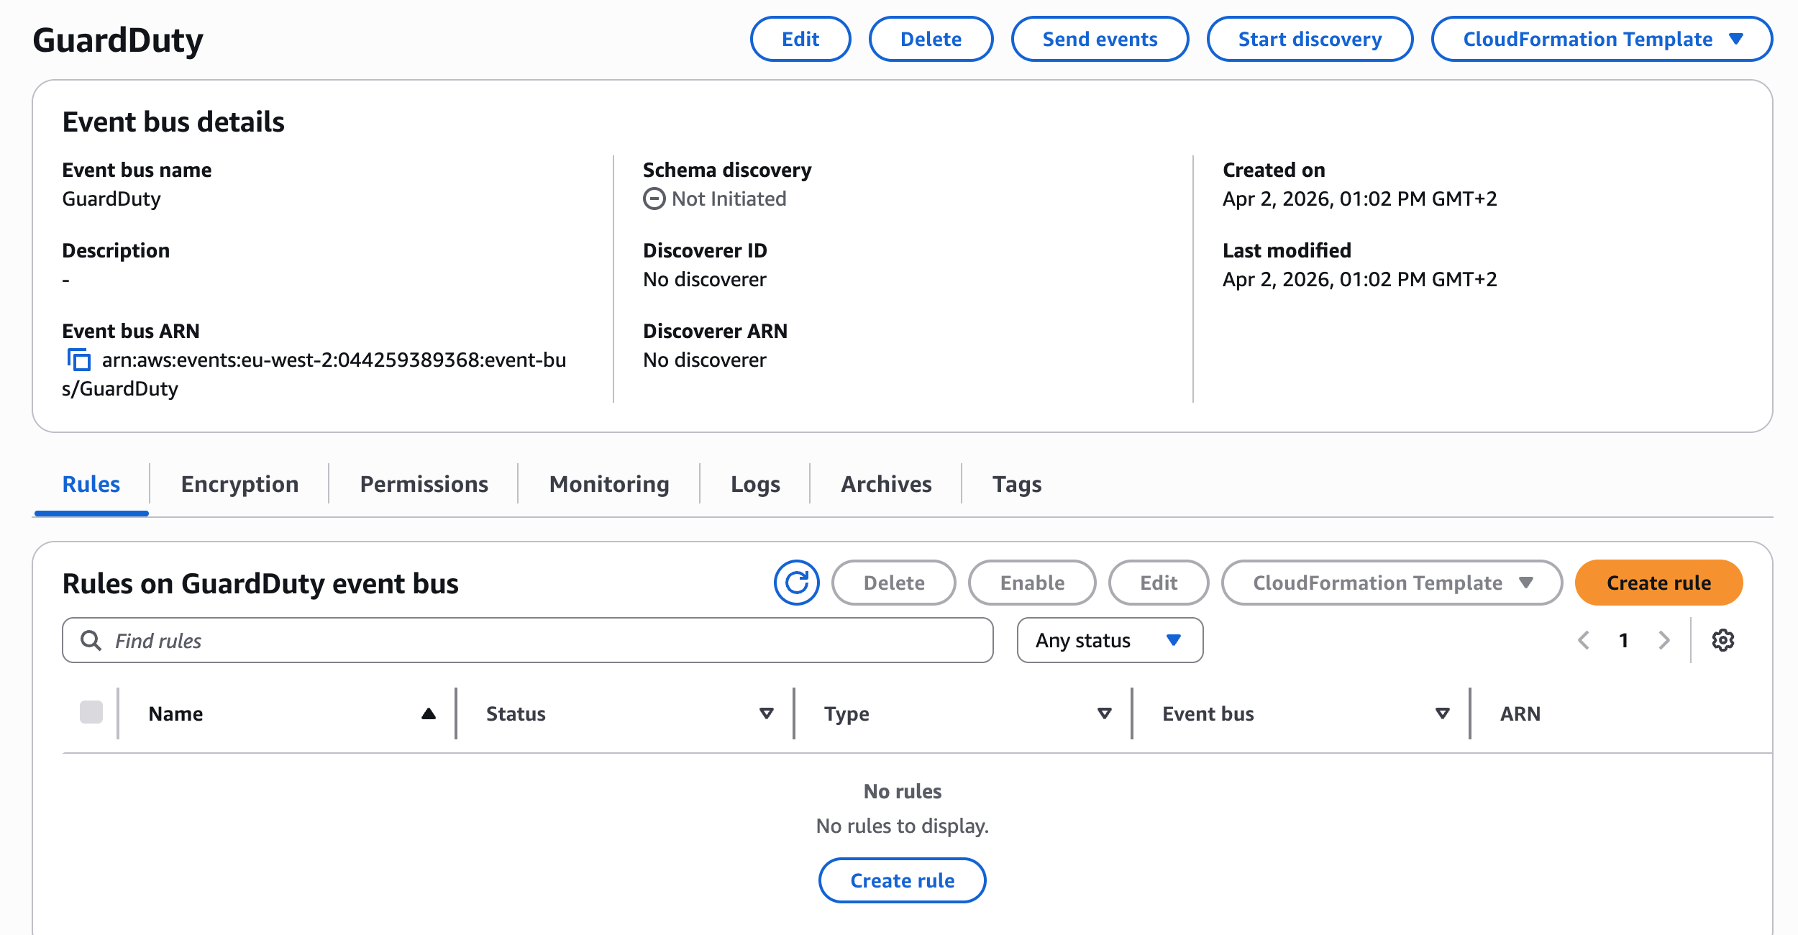The image size is (1798, 935).
Task: Open the Permissions tab
Action: pos(424,484)
